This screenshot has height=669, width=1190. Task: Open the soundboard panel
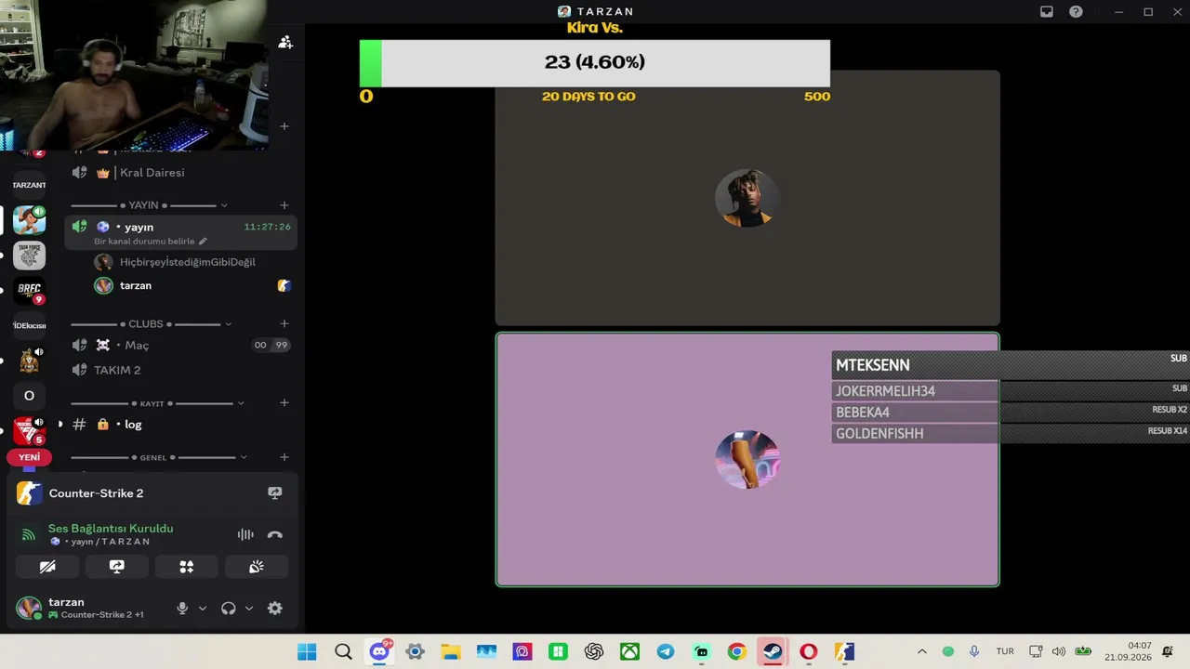pos(257,567)
